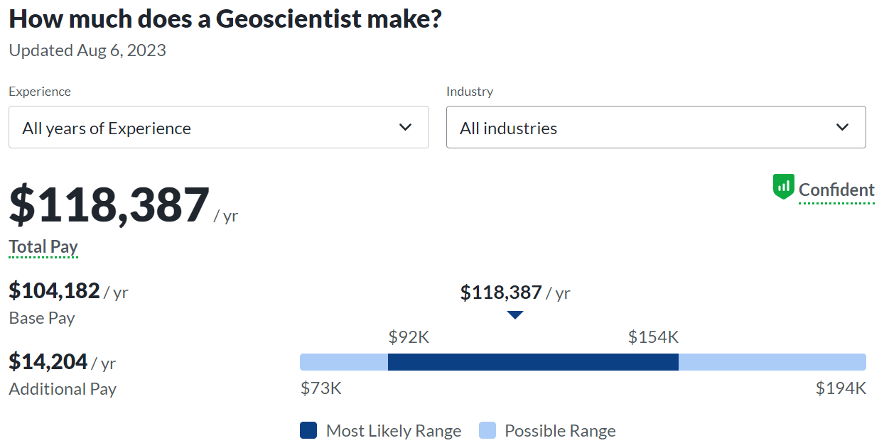Click the dark blue section of salary bar
The width and height of the screenshot is (884, 443).
pyautogui.click(x=533, y=362)
